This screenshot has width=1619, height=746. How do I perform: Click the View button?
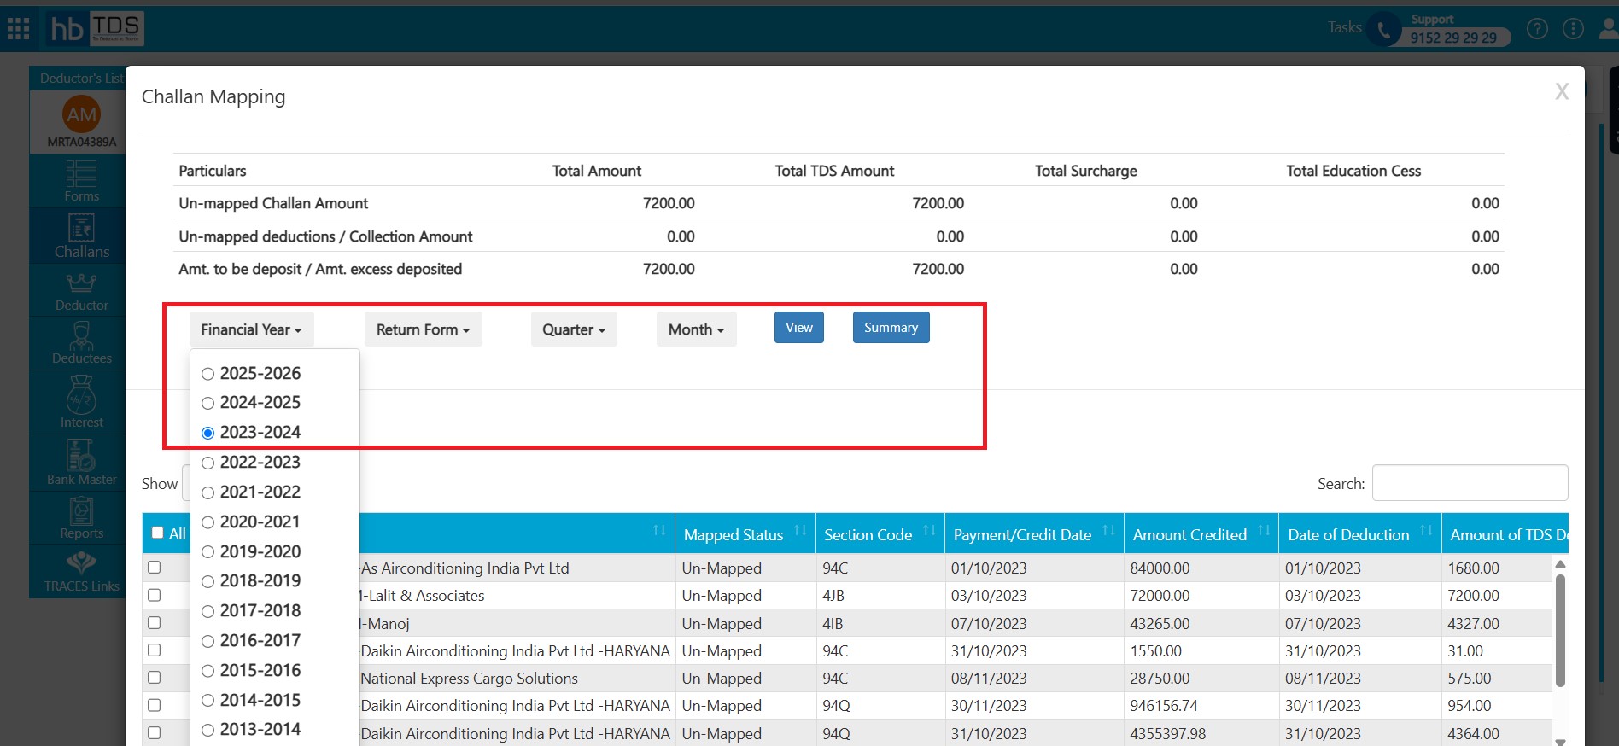click(798, 328)
